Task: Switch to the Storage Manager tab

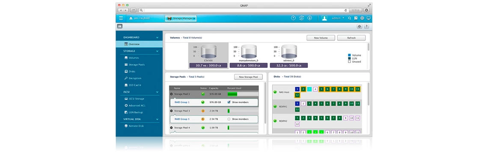Action: pos(181,19)
